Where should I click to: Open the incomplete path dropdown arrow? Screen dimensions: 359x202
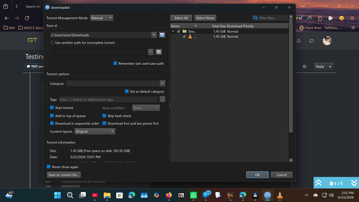coord(150,52)
